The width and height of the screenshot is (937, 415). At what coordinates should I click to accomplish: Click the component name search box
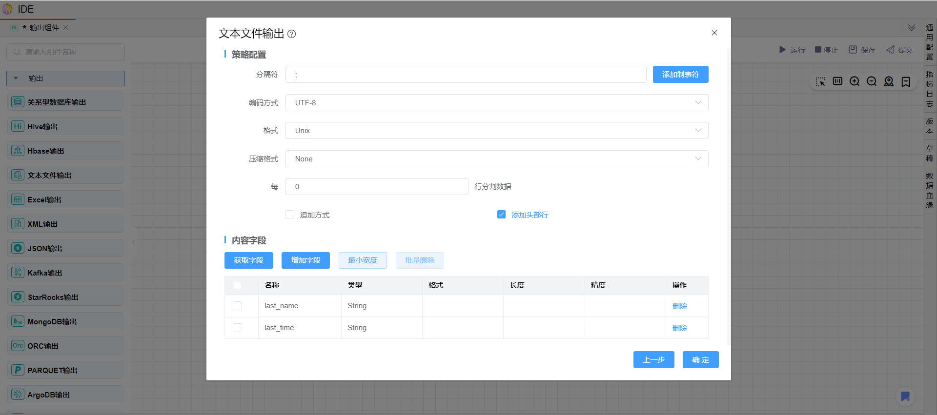coord(65,52)
